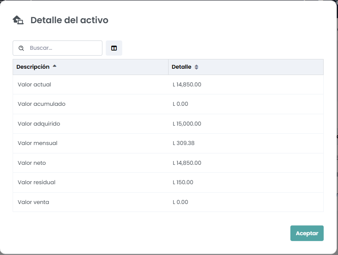Screen dimensions: 338x255
Task: Click the L 15,000.00 detail cell
Action: (187, 124)
